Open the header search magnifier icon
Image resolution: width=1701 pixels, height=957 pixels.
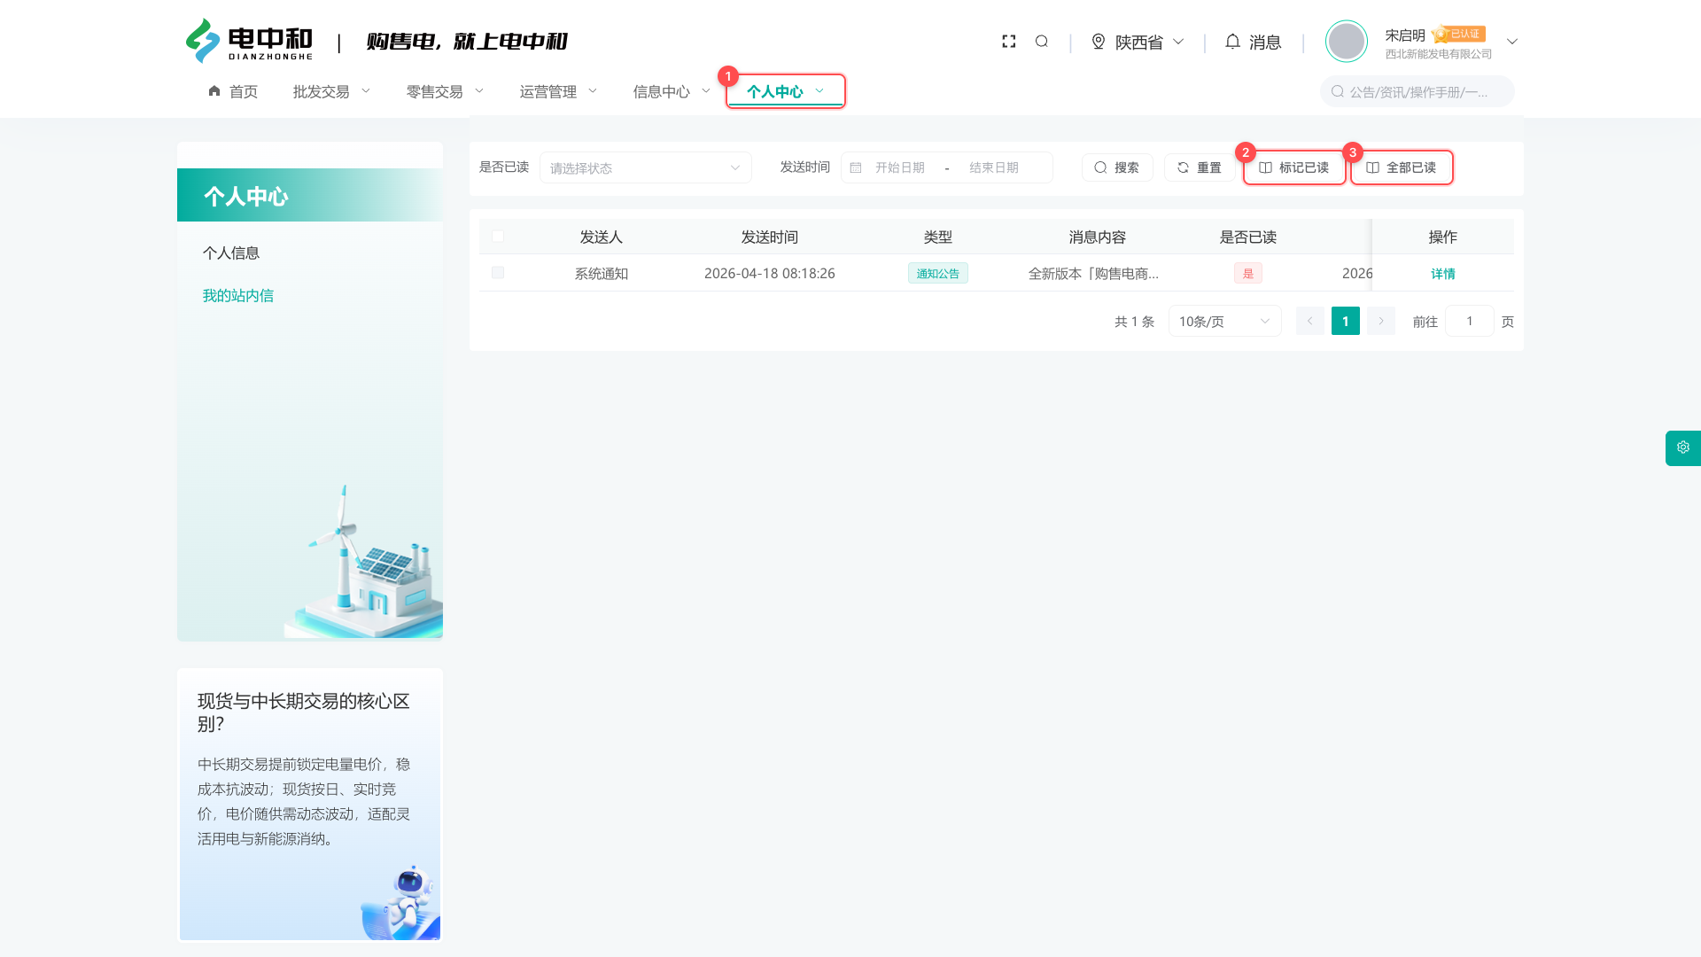[x=1042, y=42]
